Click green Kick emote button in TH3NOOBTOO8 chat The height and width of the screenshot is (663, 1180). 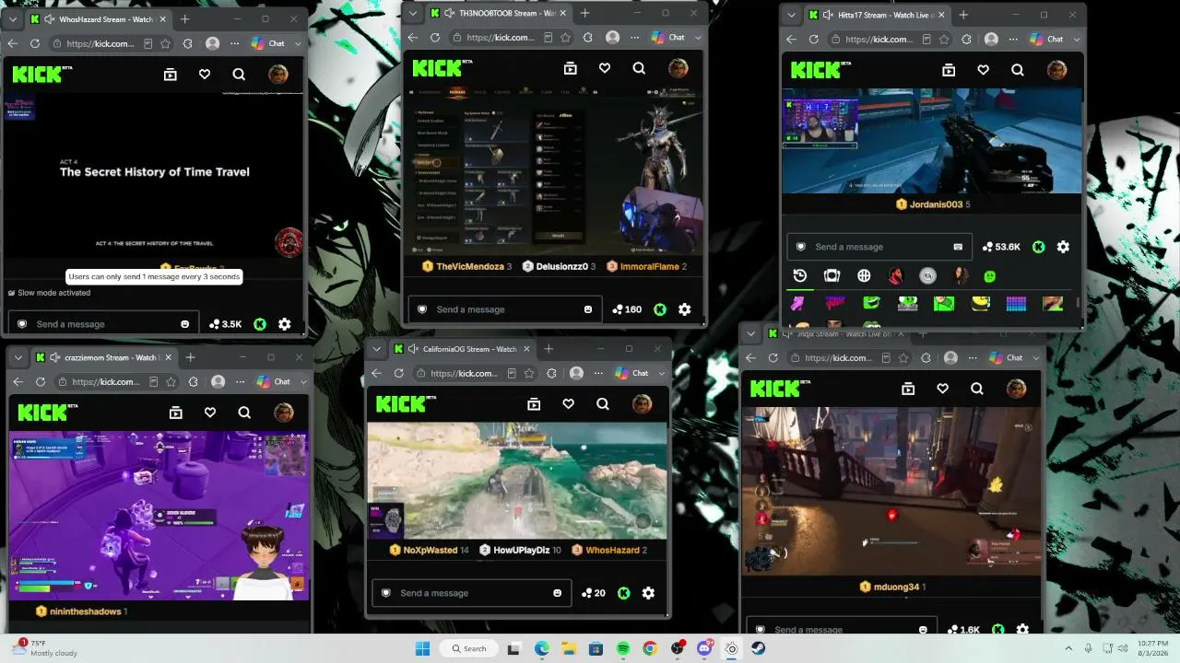pos(660,309)
